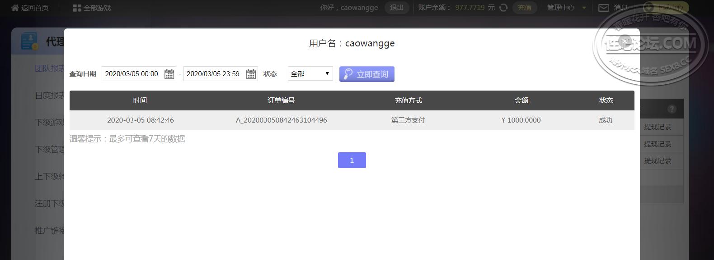Click help question mark icon
This screenshot has width=714, height=260.
(x=672, y=109)
